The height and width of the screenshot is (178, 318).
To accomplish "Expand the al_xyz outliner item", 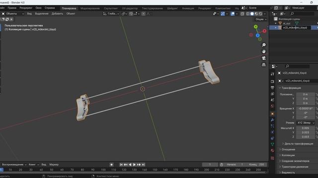I will [x=276, y=23].
